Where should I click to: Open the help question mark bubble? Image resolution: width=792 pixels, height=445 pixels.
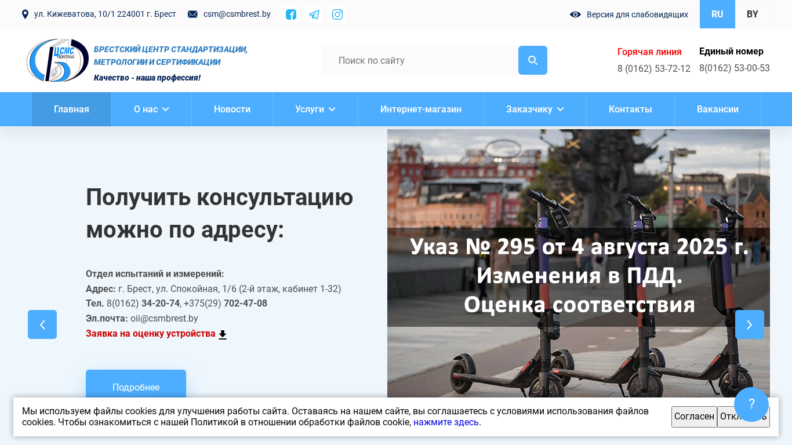click(x=751, y=404)
